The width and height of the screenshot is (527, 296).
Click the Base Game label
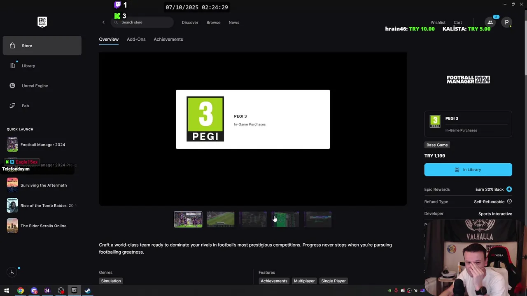tap(437, 145)
